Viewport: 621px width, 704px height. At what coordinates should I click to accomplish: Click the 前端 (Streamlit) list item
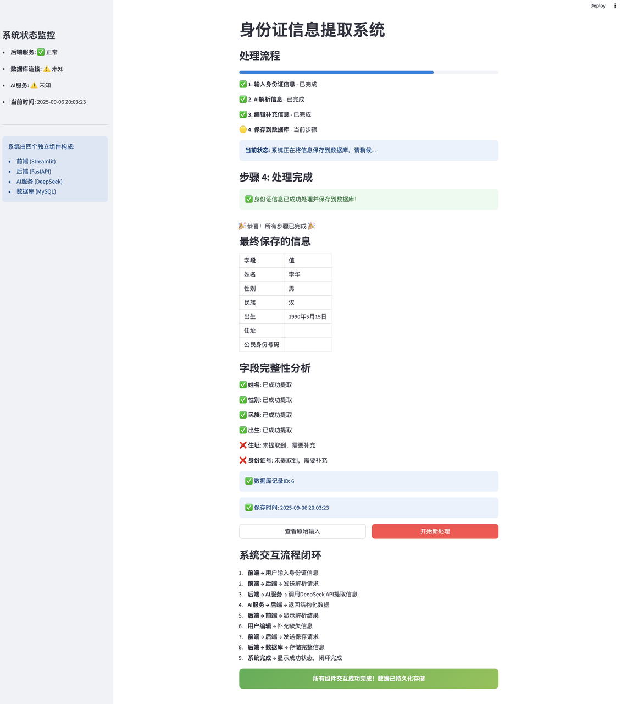point(36,162)
